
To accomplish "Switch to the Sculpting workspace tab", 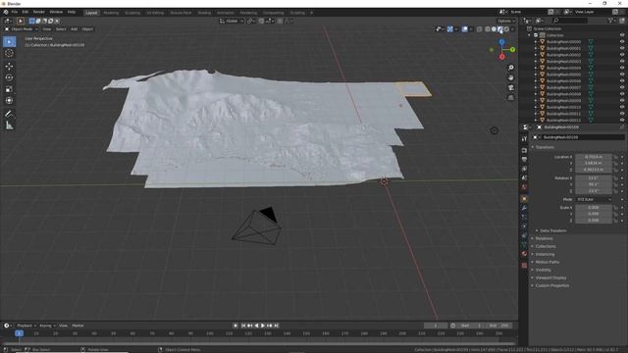I will coord(132,13).
